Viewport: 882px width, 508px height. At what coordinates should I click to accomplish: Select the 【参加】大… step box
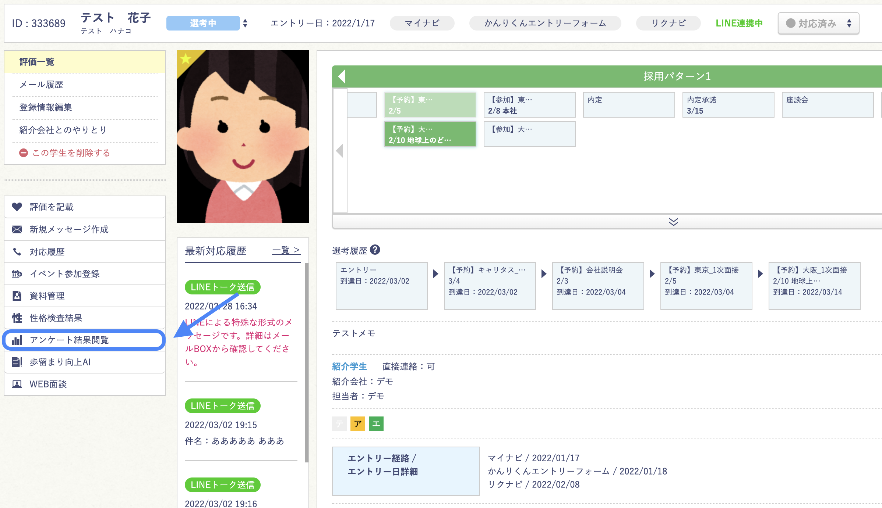[x=529, y=134]
